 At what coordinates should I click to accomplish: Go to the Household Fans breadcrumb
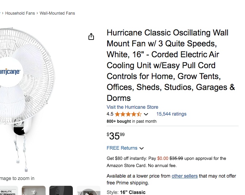click(20, 13)
